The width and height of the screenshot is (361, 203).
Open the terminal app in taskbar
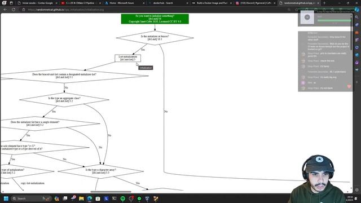pyautogui.click(x=114, y=198)
